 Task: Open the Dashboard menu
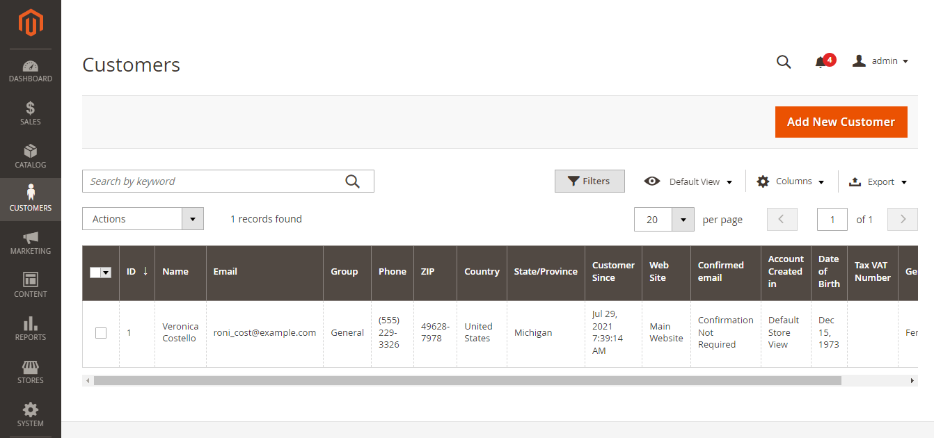point(31,71)
